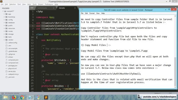The height and width of the screenshot is (100, 178).
Task: Click '3) Copy Model Files' line in Notepad
Action: click(96, 45)
